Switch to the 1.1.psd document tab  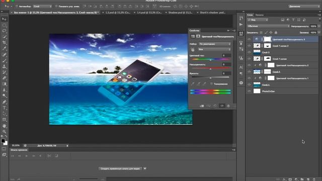click(x=118, y=13)
